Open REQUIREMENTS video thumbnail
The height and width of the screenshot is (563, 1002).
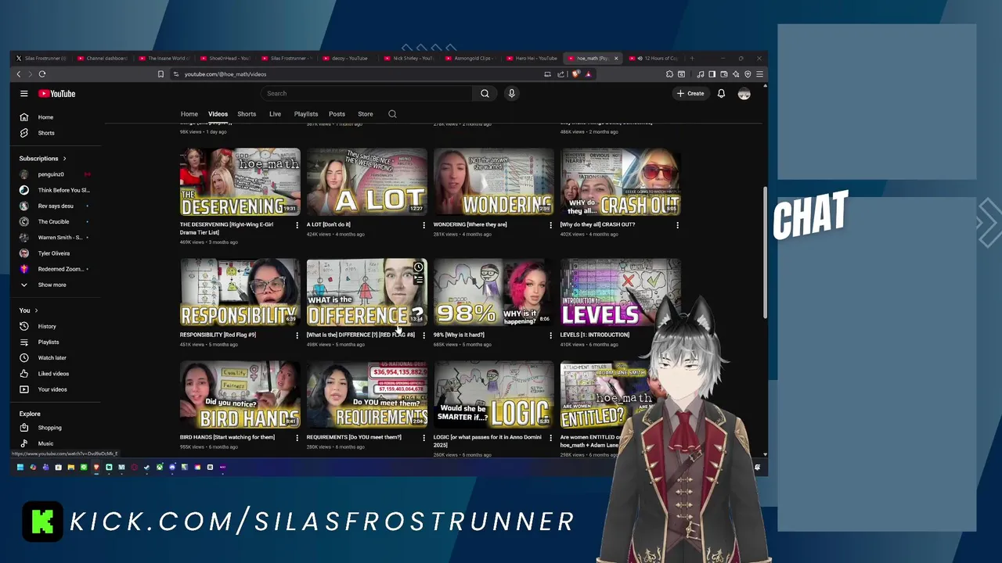[x=367, y=394]
